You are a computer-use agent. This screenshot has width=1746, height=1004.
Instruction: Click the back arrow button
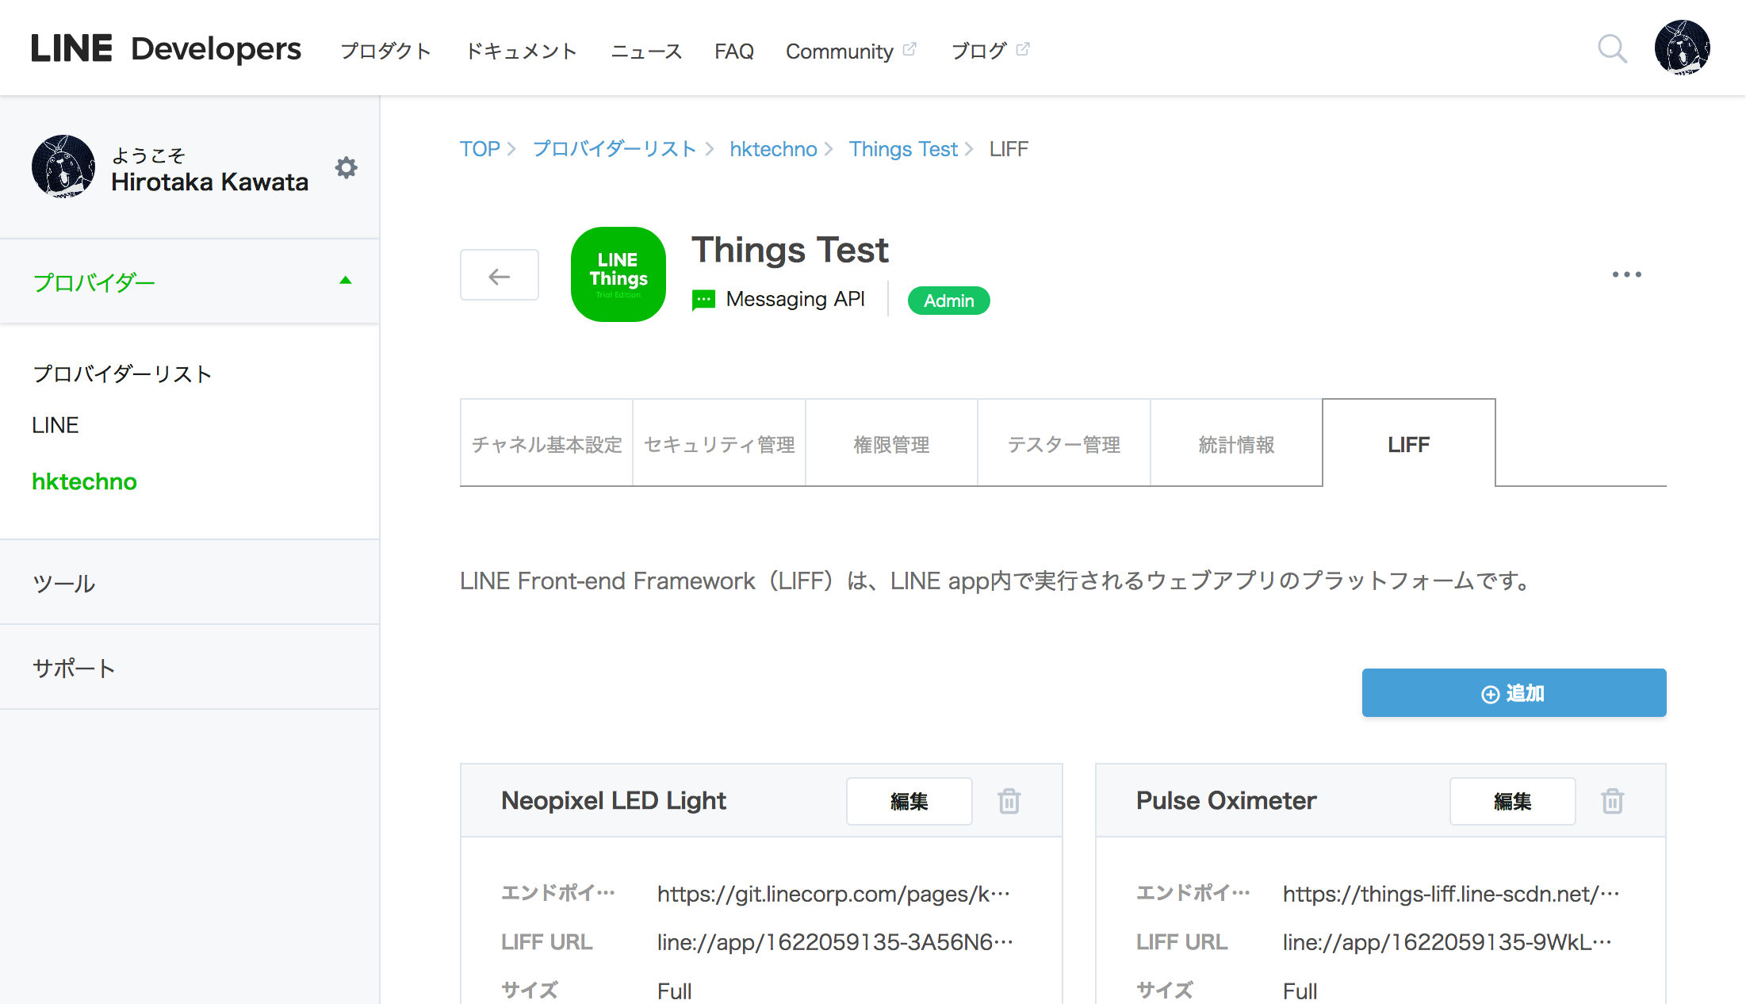[500, 275]
